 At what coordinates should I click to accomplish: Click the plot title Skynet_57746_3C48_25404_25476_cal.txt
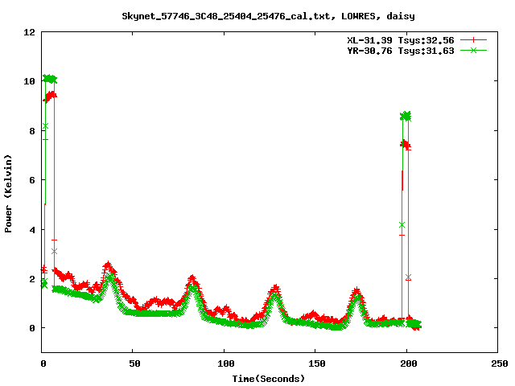click(226, 16)
